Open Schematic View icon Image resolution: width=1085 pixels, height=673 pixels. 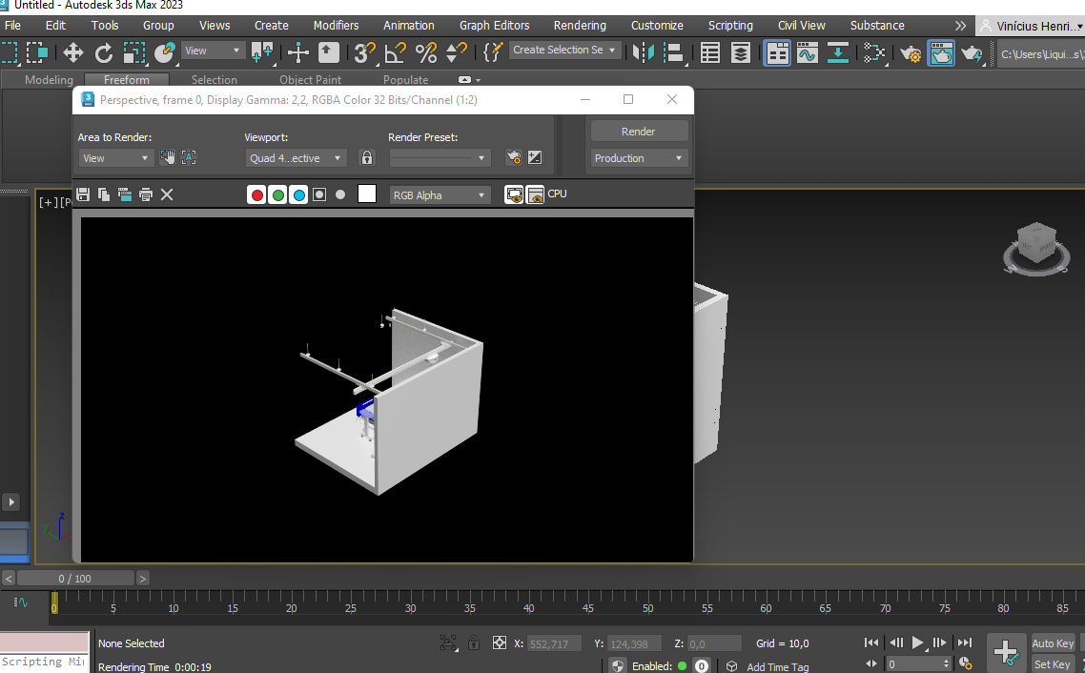(838, 52)
